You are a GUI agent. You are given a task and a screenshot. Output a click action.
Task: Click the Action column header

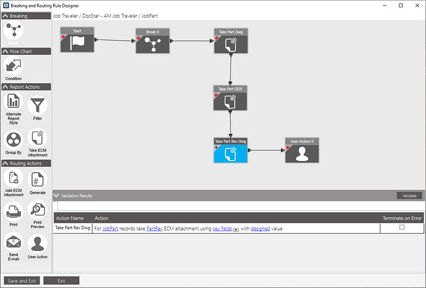point(101,218)
